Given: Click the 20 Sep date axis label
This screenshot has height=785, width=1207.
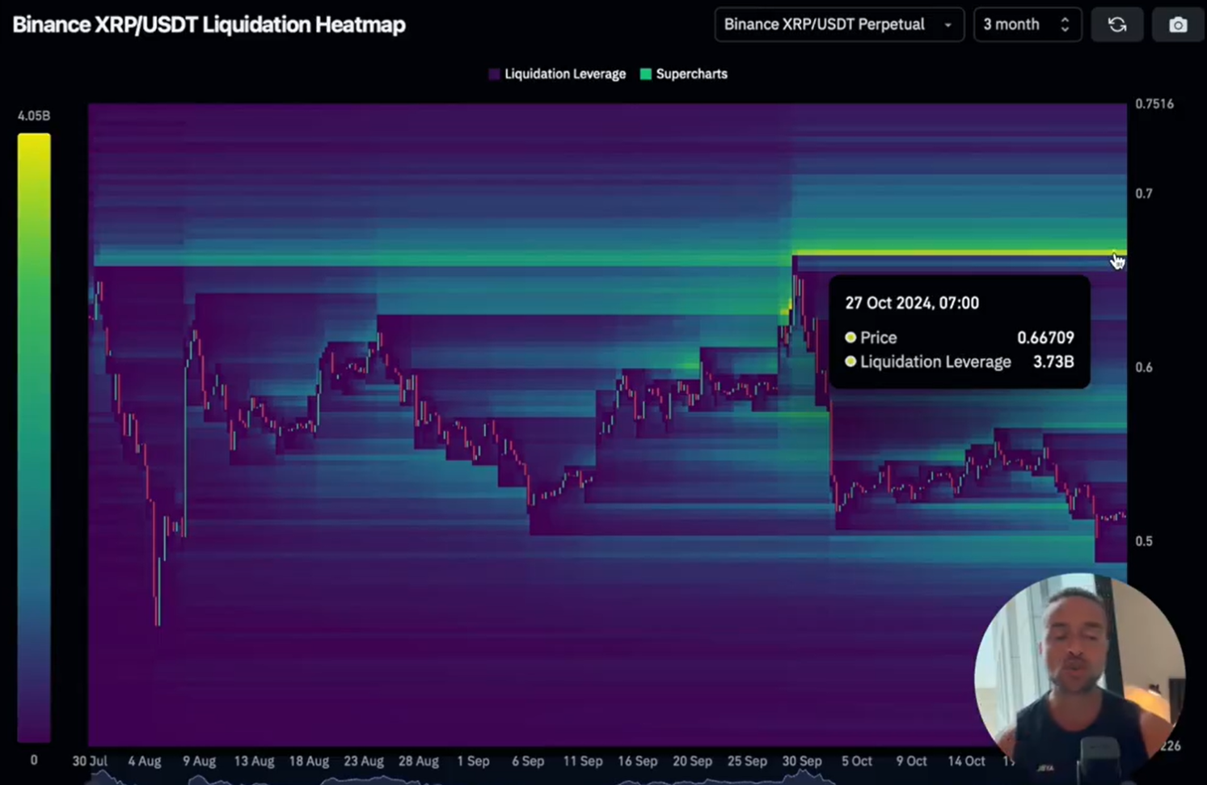Looking at the screenshot, I should click(693, 761).
